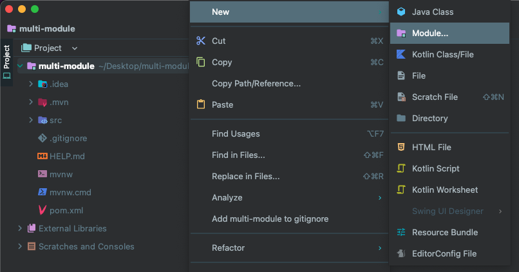Choose Cut from the context menu
519x272 pixels.
point(289,41)
